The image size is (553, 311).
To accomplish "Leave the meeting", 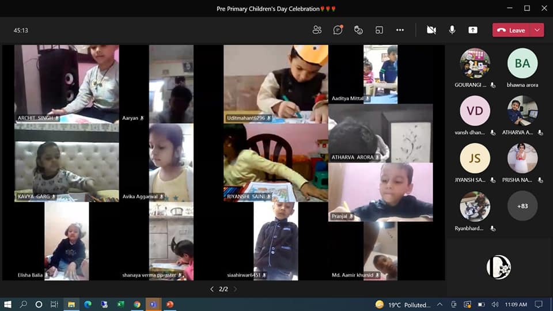I will pyautogui.click(x=512, y=31).
